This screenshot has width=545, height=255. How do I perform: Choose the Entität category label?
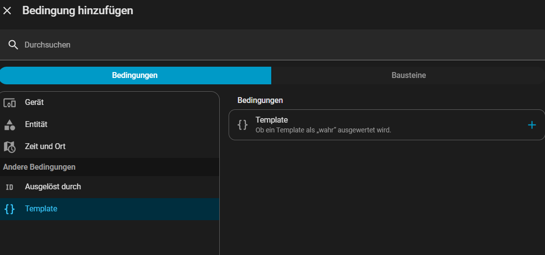click(x=36, y=125)
